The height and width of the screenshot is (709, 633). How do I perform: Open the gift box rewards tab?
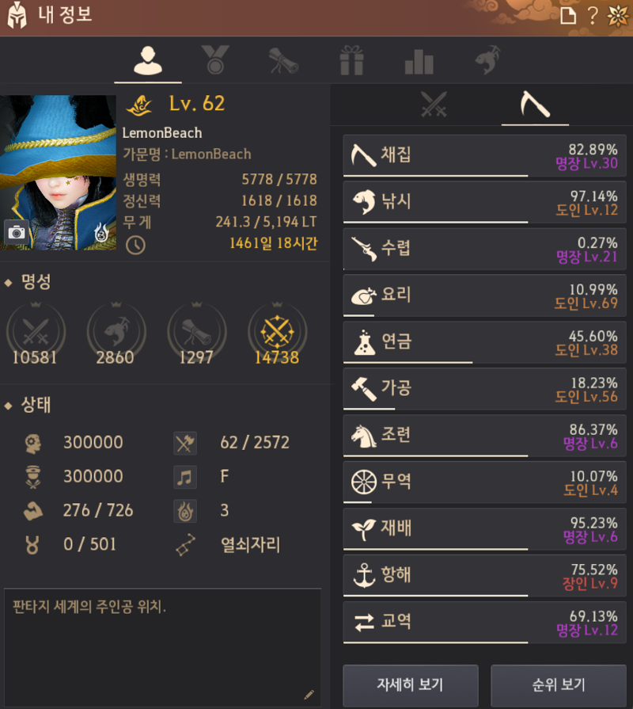pos(352,60)
